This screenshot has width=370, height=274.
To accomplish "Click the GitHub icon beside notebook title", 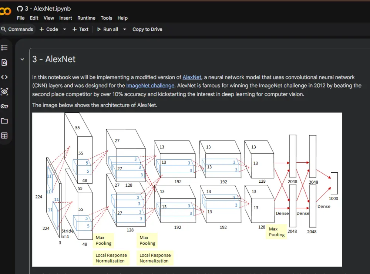I will 20,9.
